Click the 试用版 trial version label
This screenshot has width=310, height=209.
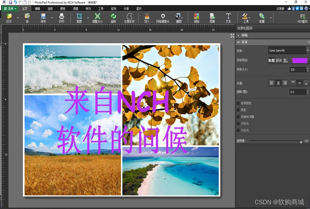tap(280, 9)
